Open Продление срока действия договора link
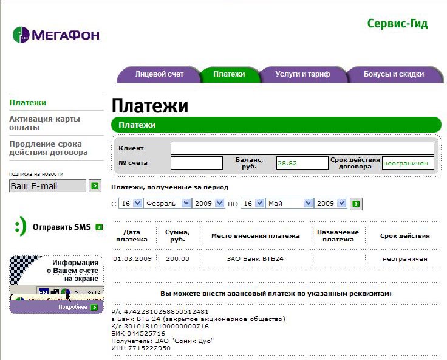The width and height of the screenshot is (447, 360). [49, 148]
